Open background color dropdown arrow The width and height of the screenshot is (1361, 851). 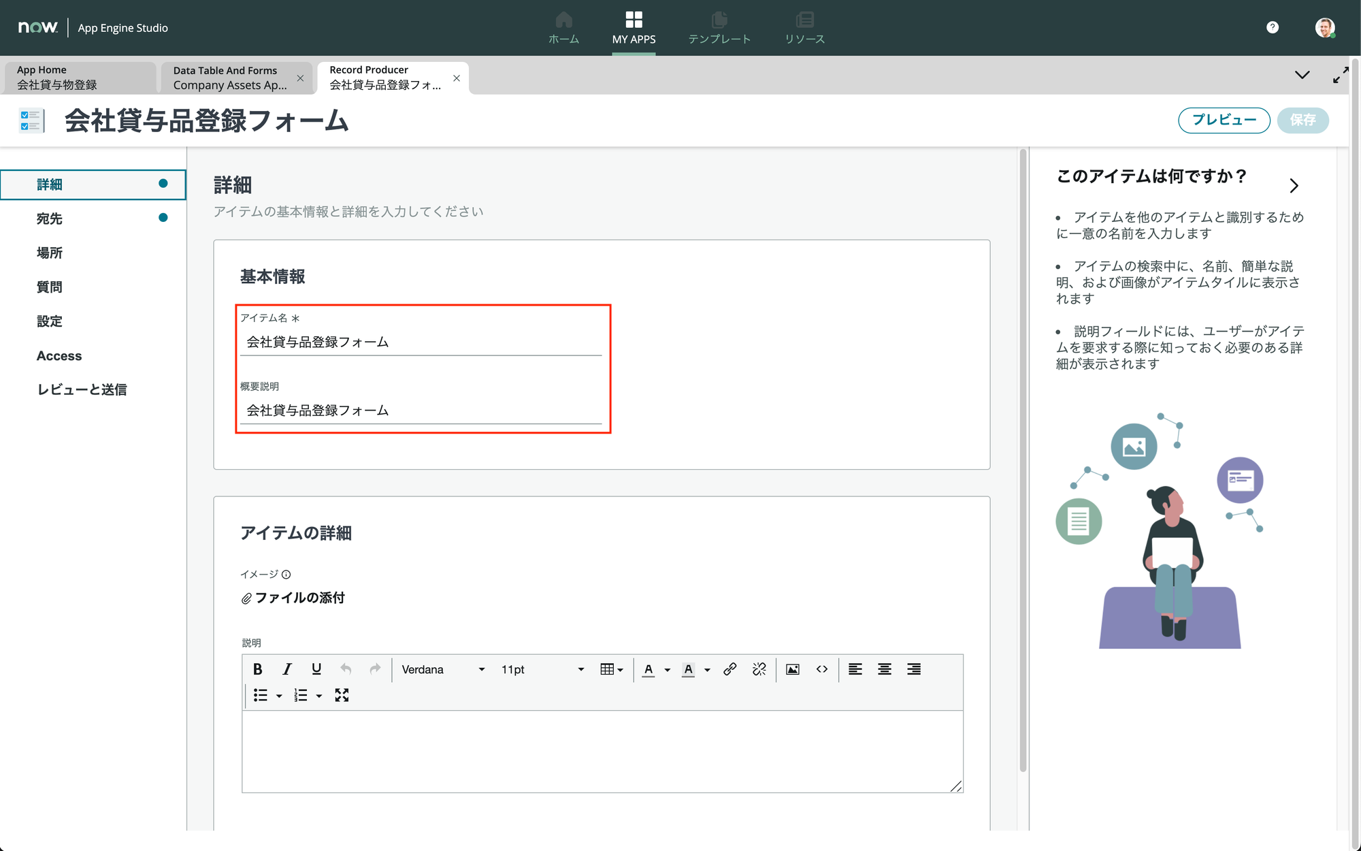(x=708, y=670)
